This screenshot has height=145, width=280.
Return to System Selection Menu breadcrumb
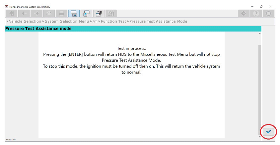pos(67,21)
